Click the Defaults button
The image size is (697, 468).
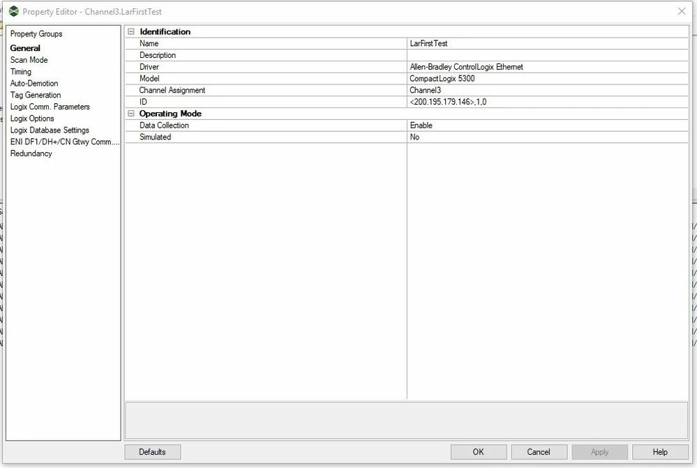coord(153,452)
